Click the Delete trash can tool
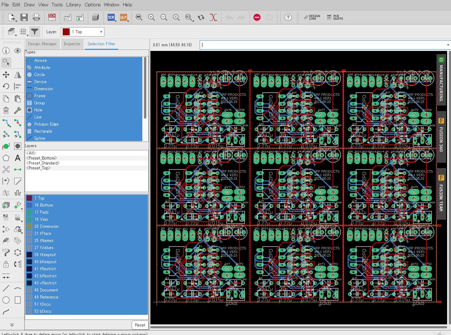451x335 pixels. 6,111
